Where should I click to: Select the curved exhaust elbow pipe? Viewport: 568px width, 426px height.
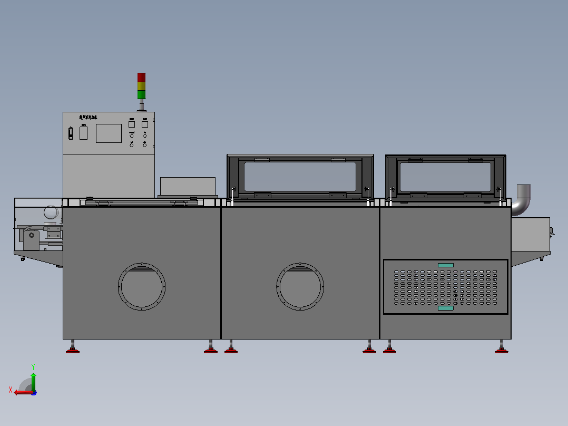tap(522, 200)
